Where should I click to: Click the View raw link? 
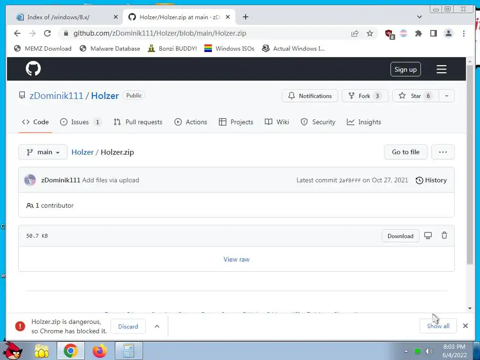(236, 259)
